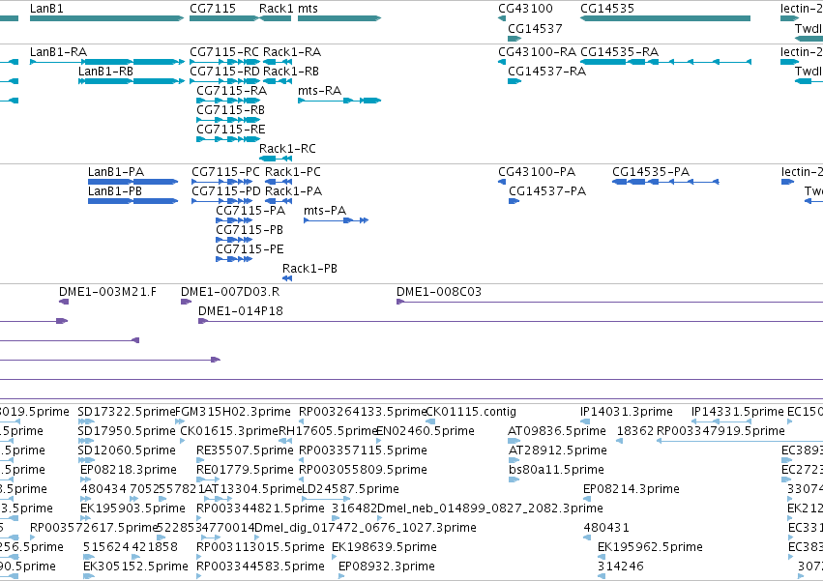Select transcript CG7115-RA
Viewport: 823px width, 581px height.
click(228, 101)
